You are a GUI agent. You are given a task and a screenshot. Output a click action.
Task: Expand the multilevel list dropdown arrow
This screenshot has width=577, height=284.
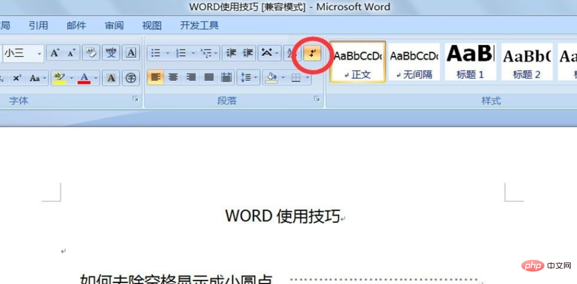tap(217, 53)
